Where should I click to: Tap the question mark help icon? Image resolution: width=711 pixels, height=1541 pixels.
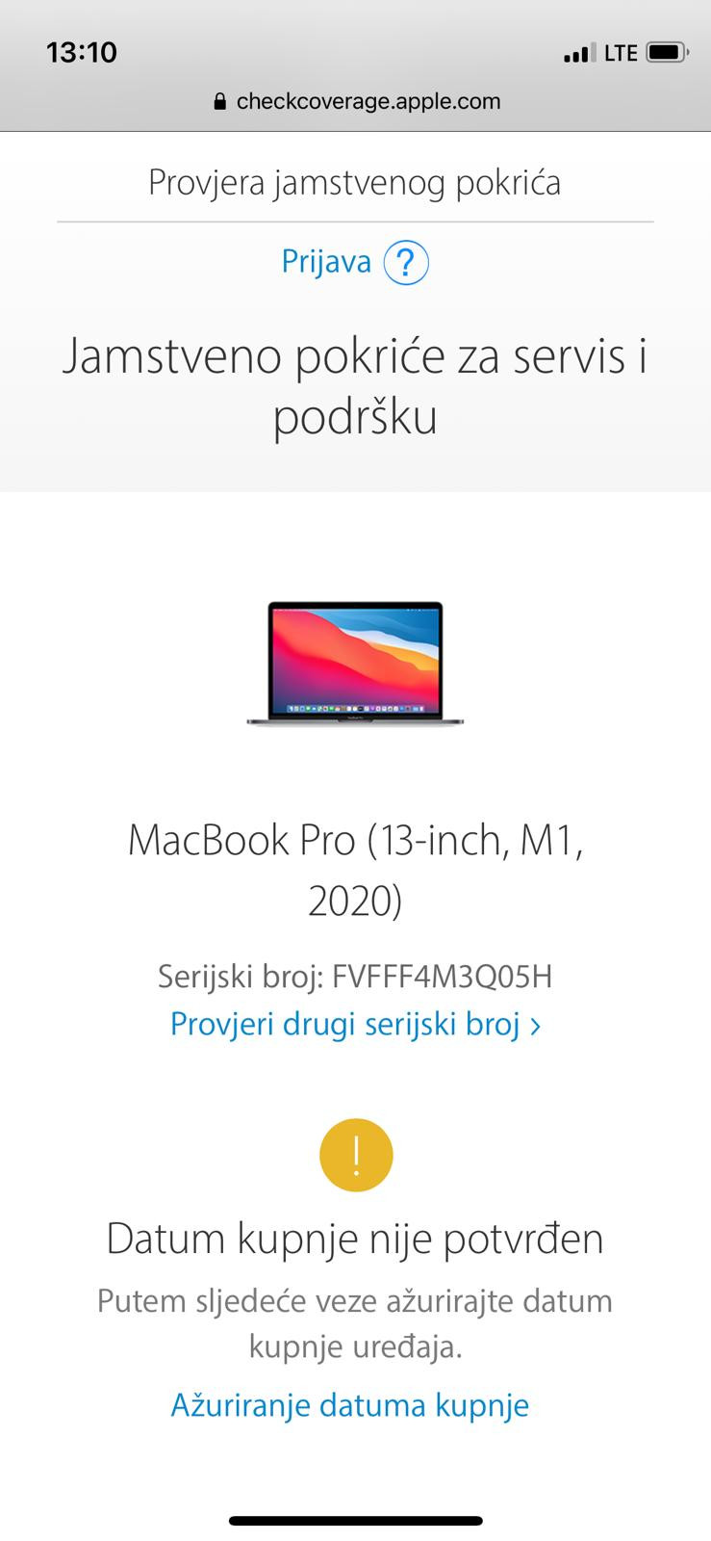click(406, 262)
